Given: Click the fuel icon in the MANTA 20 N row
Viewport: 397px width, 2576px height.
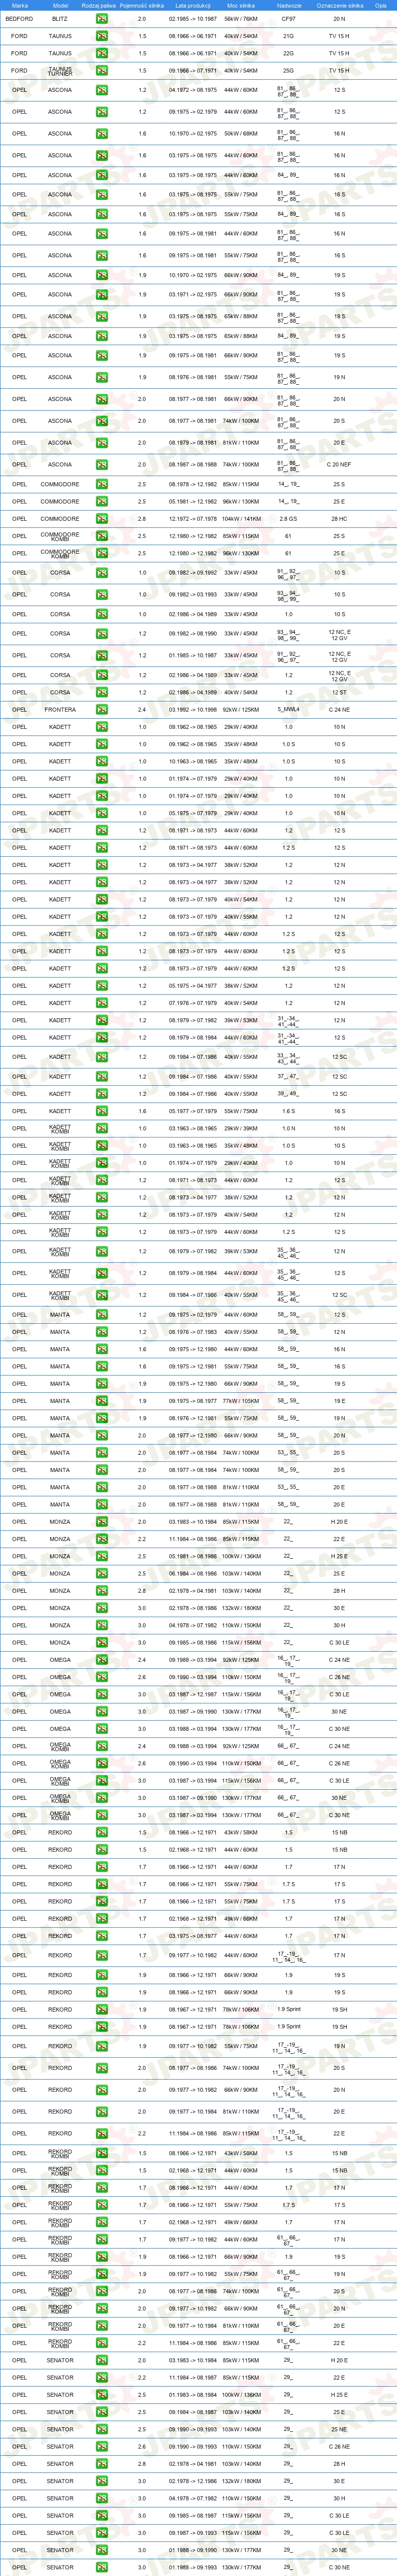Looking at the screenshot, I should coord(102,1435).
